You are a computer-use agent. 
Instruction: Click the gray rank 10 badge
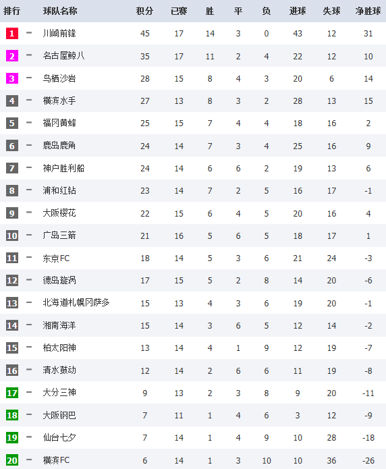tap(12, 236)
